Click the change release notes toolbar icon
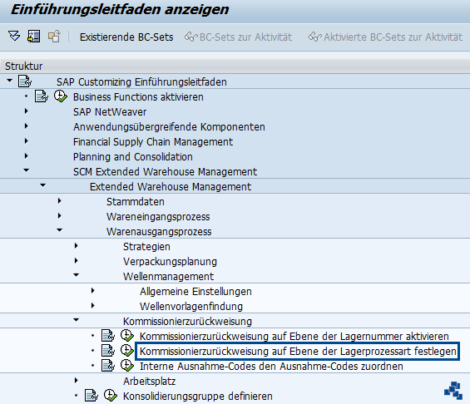The image size is (470, 404). (54, 37)
